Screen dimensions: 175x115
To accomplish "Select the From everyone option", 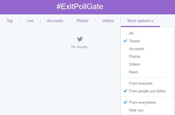I will click(x=141, y=83).
